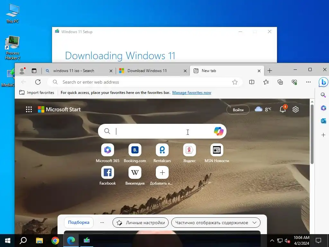Open Split screen icon in Edge toolbar
The image size is (329, 247).
point(252,82)
